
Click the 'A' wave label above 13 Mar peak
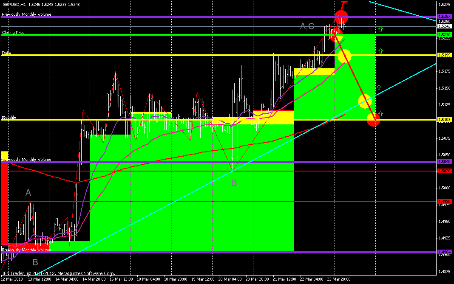point(28,193)
